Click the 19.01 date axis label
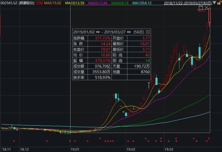 coord(75,150)
